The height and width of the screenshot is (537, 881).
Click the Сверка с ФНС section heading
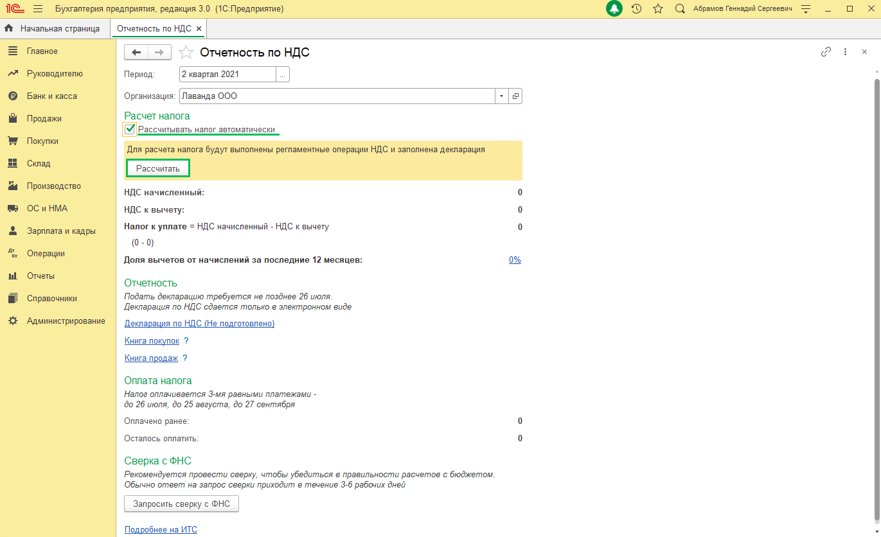point(157,461)
